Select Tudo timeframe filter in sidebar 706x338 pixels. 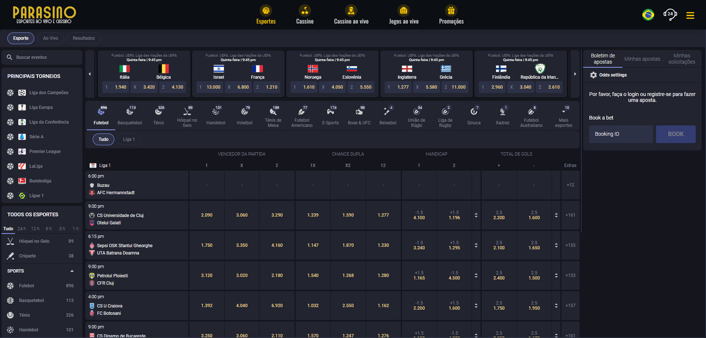[x=8, y=229]
